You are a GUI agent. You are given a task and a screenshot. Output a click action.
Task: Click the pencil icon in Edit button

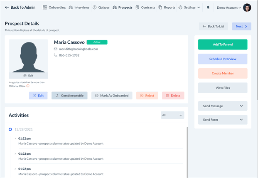tap(34, 96)
